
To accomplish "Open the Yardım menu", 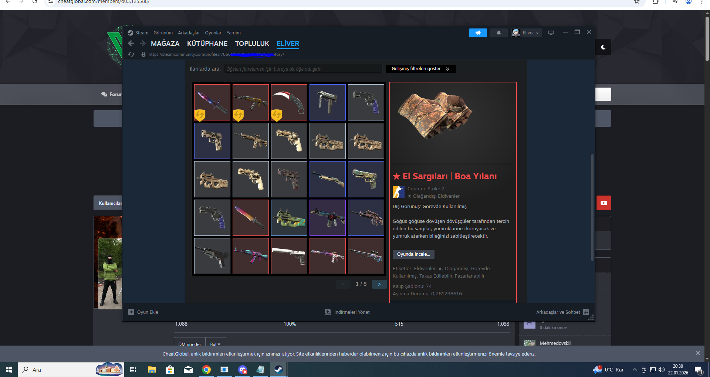I will pos(234,33).
